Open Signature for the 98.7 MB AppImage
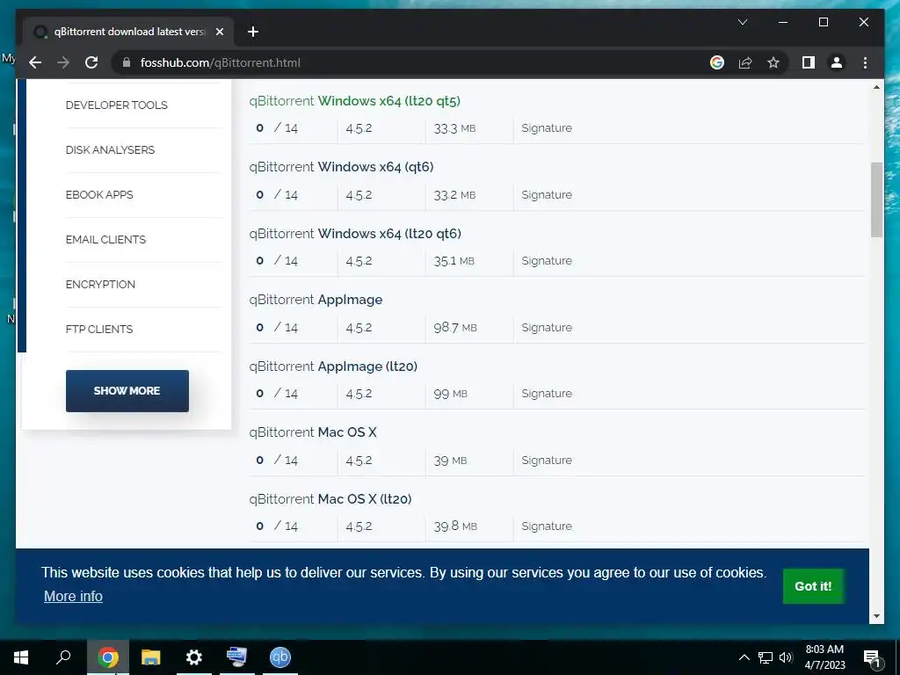 [x=547, y=327]
